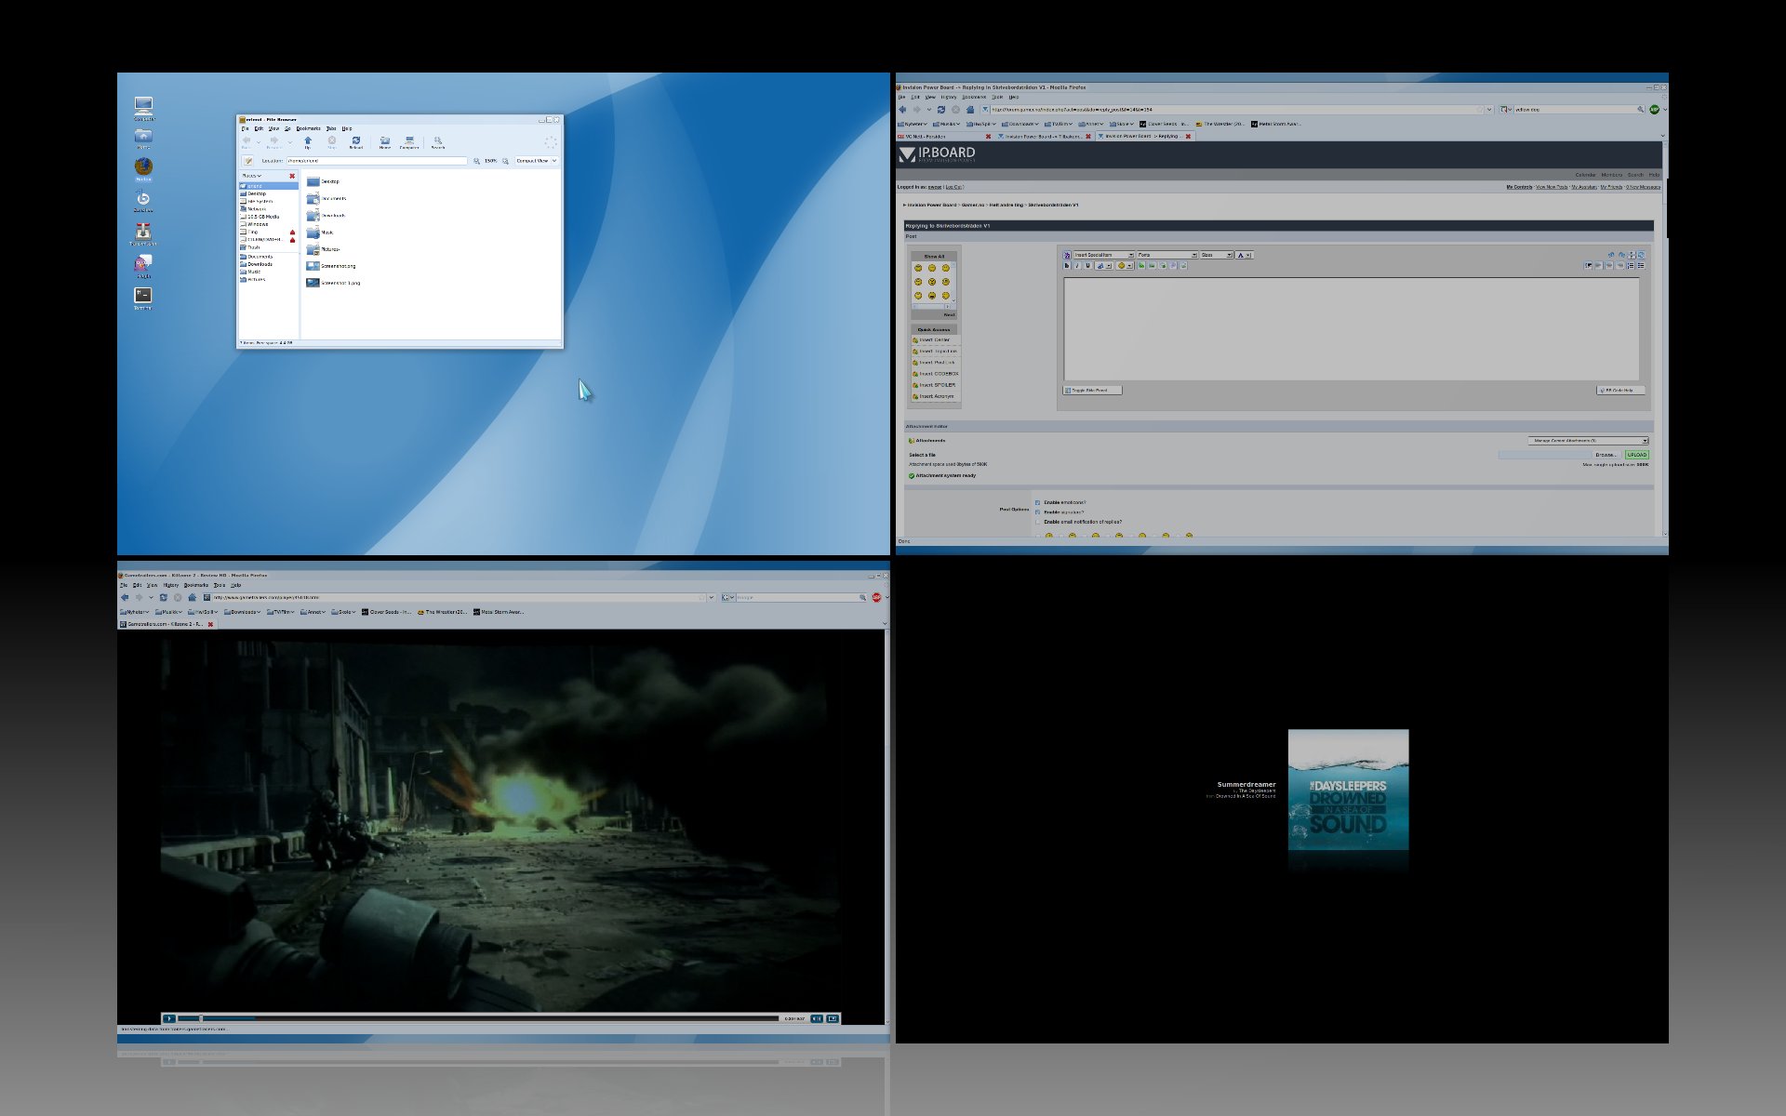
Task: Toggle Enable emoticons checkbox
Action: point(1038,503)
